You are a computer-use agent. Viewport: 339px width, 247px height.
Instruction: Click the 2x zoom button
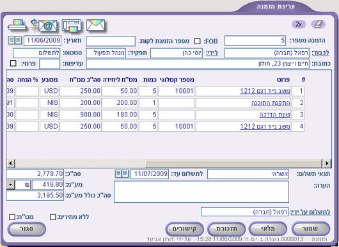[299, 24]
